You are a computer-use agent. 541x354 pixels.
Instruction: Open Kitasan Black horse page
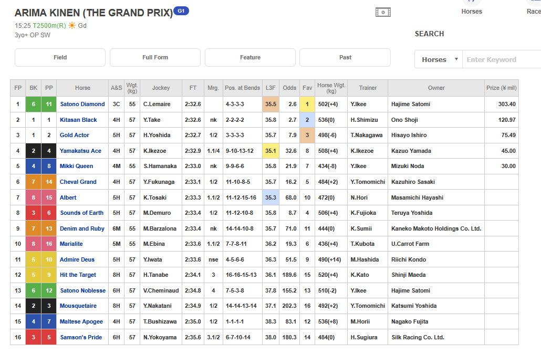pyautogui.click(x=78, y=120)
